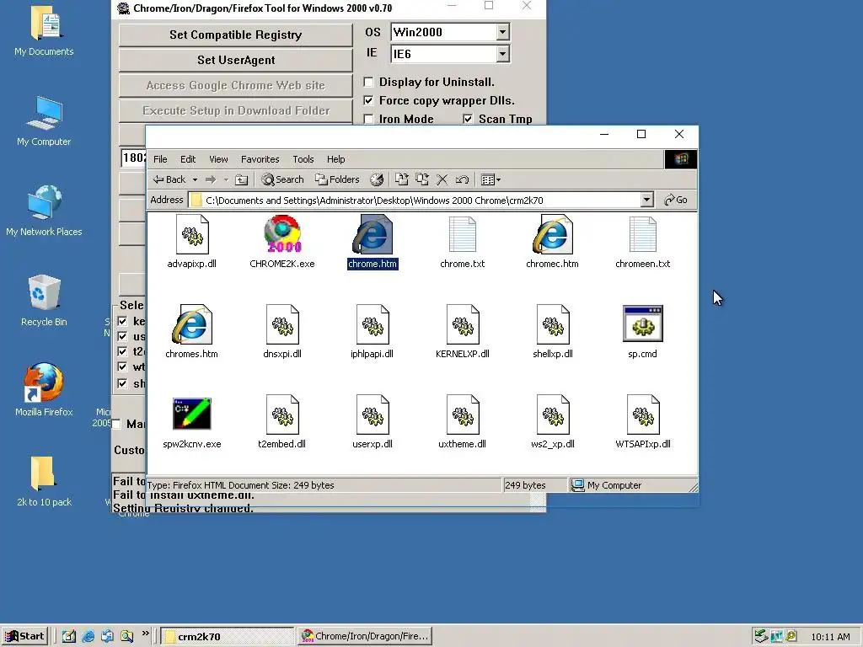Open the Back button history dropdown arrow
Viewport: 863px width, 647px height.
tap(195, 180)
